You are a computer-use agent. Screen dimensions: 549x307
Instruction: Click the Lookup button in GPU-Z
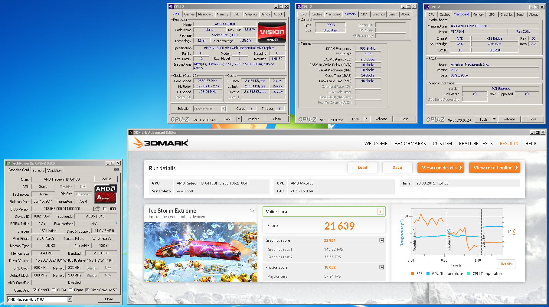106,179
